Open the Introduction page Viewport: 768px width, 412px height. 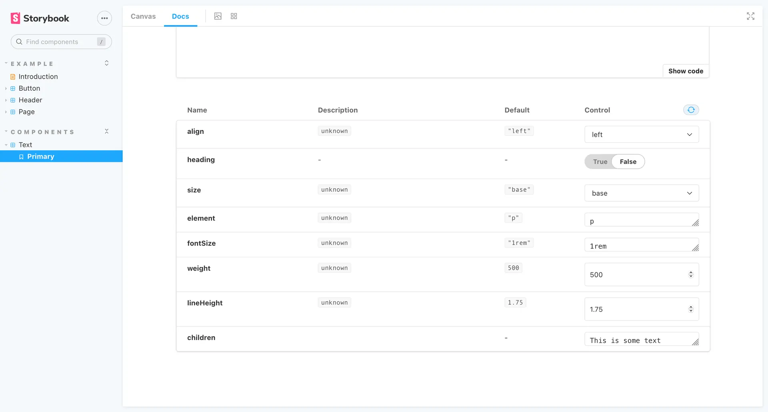click(38, 76)
